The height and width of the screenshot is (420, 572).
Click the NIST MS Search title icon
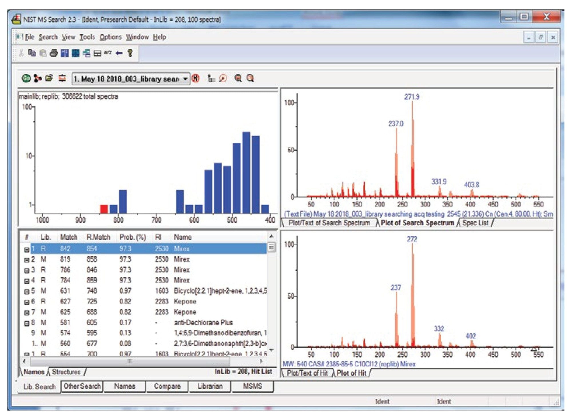coord(16,19)
